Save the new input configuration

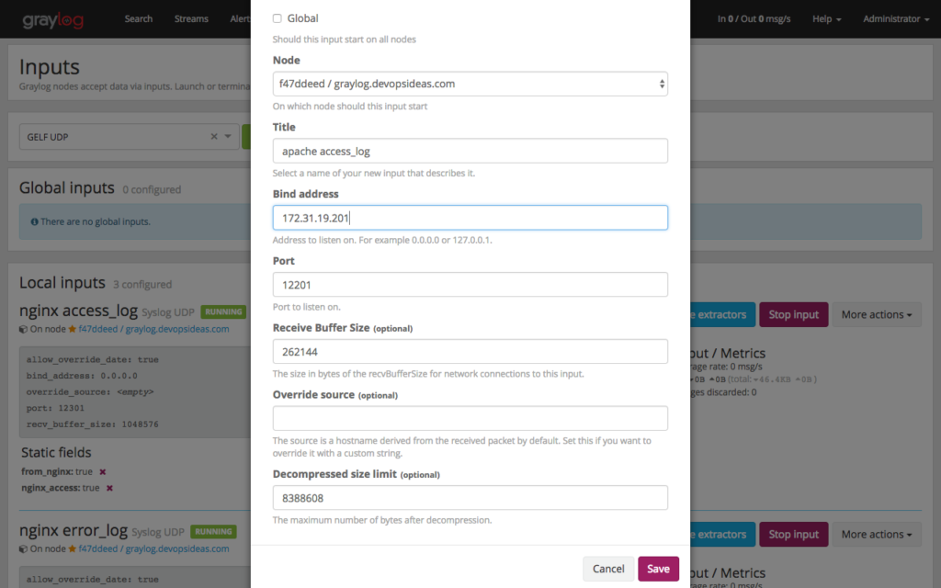658,569
